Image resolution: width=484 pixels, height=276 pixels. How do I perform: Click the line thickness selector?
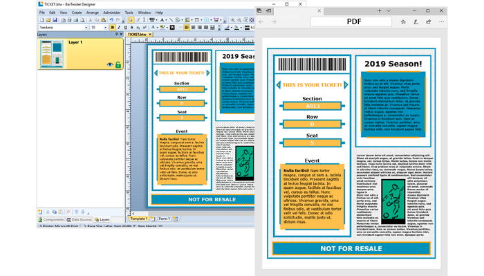tap(247, 28)
